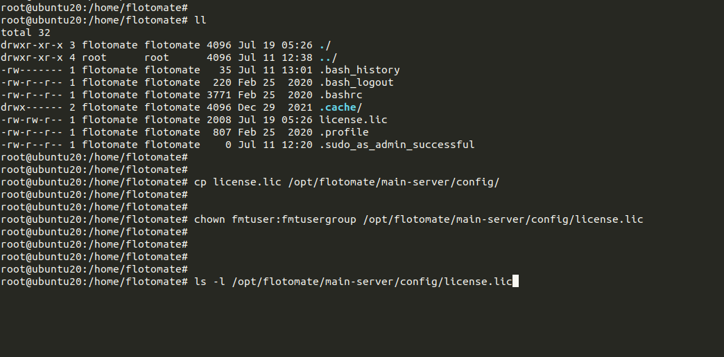Click the 'total 32' output line
The image size is (724, 357).
[26, 33]
